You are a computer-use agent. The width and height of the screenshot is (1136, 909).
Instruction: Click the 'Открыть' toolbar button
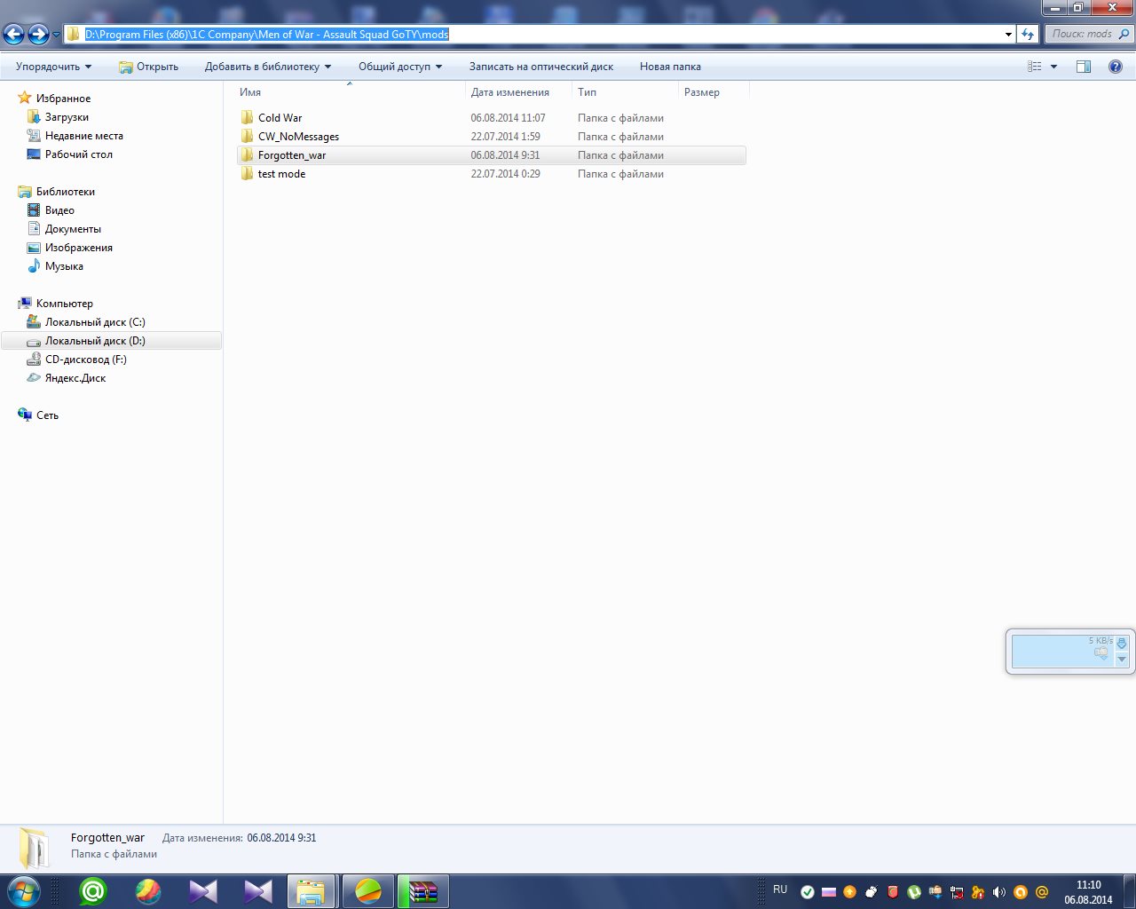[x=148, y=67]
